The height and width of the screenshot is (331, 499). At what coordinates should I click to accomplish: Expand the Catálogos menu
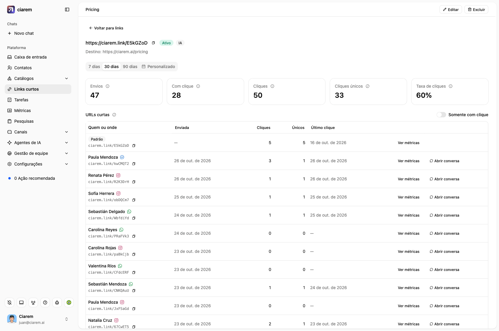coord(38,78)
